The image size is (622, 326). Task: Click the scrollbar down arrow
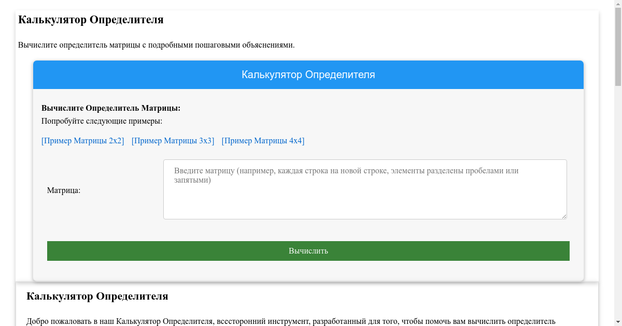(617, 321)
